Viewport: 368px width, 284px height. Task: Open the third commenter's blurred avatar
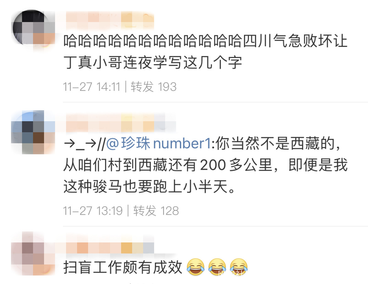pos(33,253)
